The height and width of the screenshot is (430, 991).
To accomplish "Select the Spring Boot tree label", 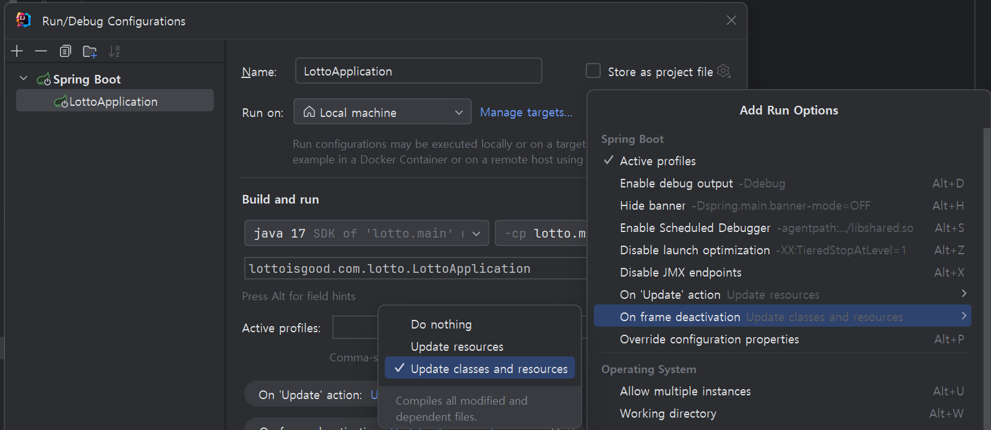I will tap(87, 79).
